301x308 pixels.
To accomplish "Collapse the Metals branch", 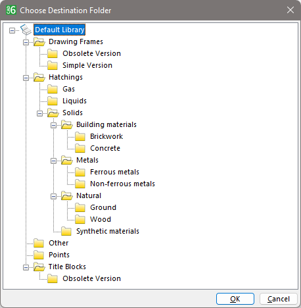I will [53, 161].
